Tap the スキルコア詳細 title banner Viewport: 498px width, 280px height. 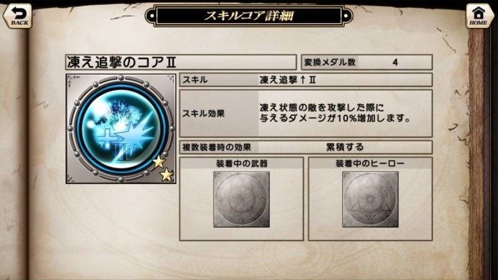(x=248, y=16)
